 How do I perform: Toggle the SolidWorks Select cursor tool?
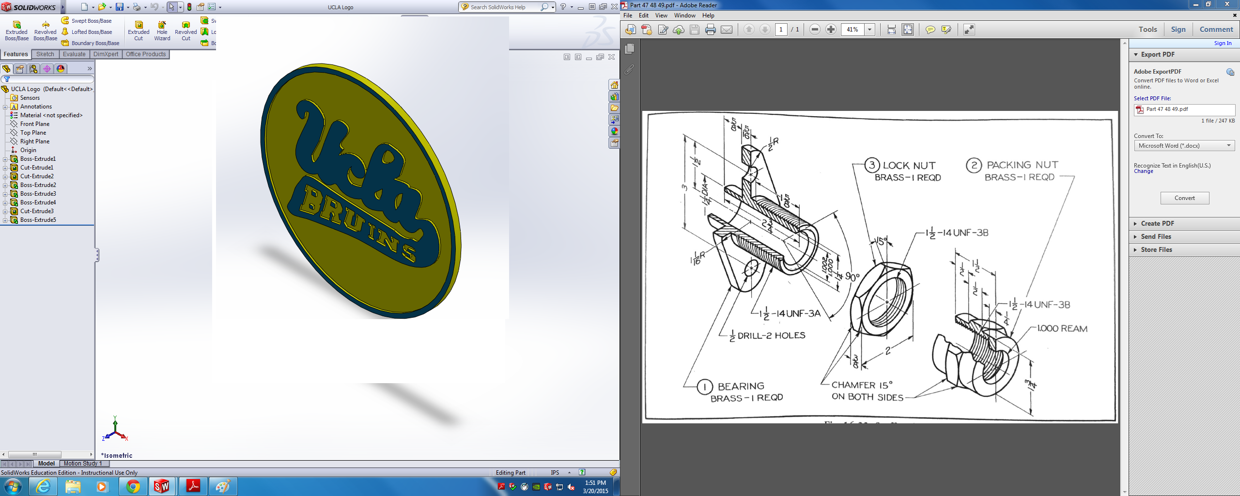pos(171,7)
